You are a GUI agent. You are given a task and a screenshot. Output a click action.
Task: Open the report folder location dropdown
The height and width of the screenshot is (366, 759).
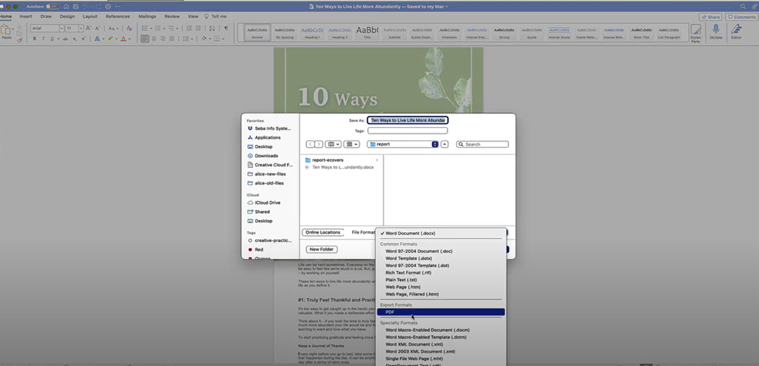403,144
